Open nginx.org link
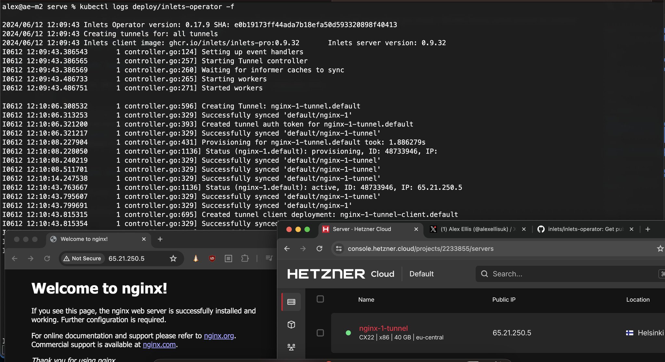The width and height of the screenshot is (665, 362). click(x=219, y=336)
